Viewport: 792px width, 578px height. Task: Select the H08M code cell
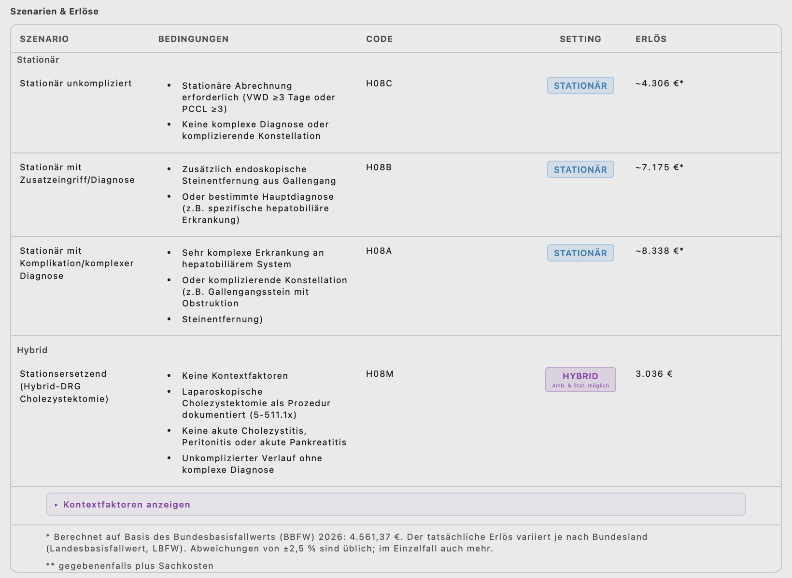coord(380,374)
